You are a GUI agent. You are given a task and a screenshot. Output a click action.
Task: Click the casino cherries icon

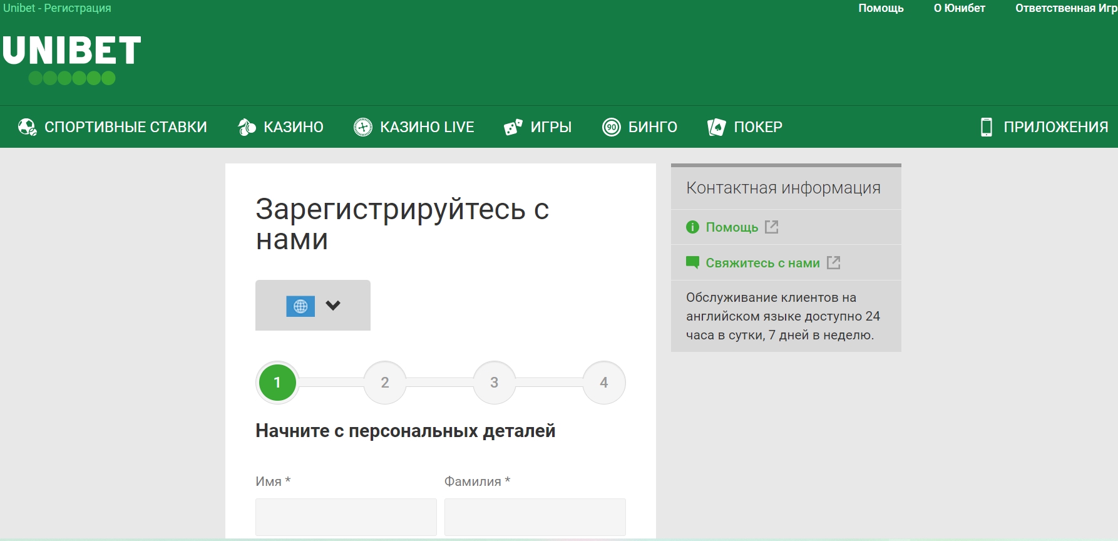click(x=247, y=127)
